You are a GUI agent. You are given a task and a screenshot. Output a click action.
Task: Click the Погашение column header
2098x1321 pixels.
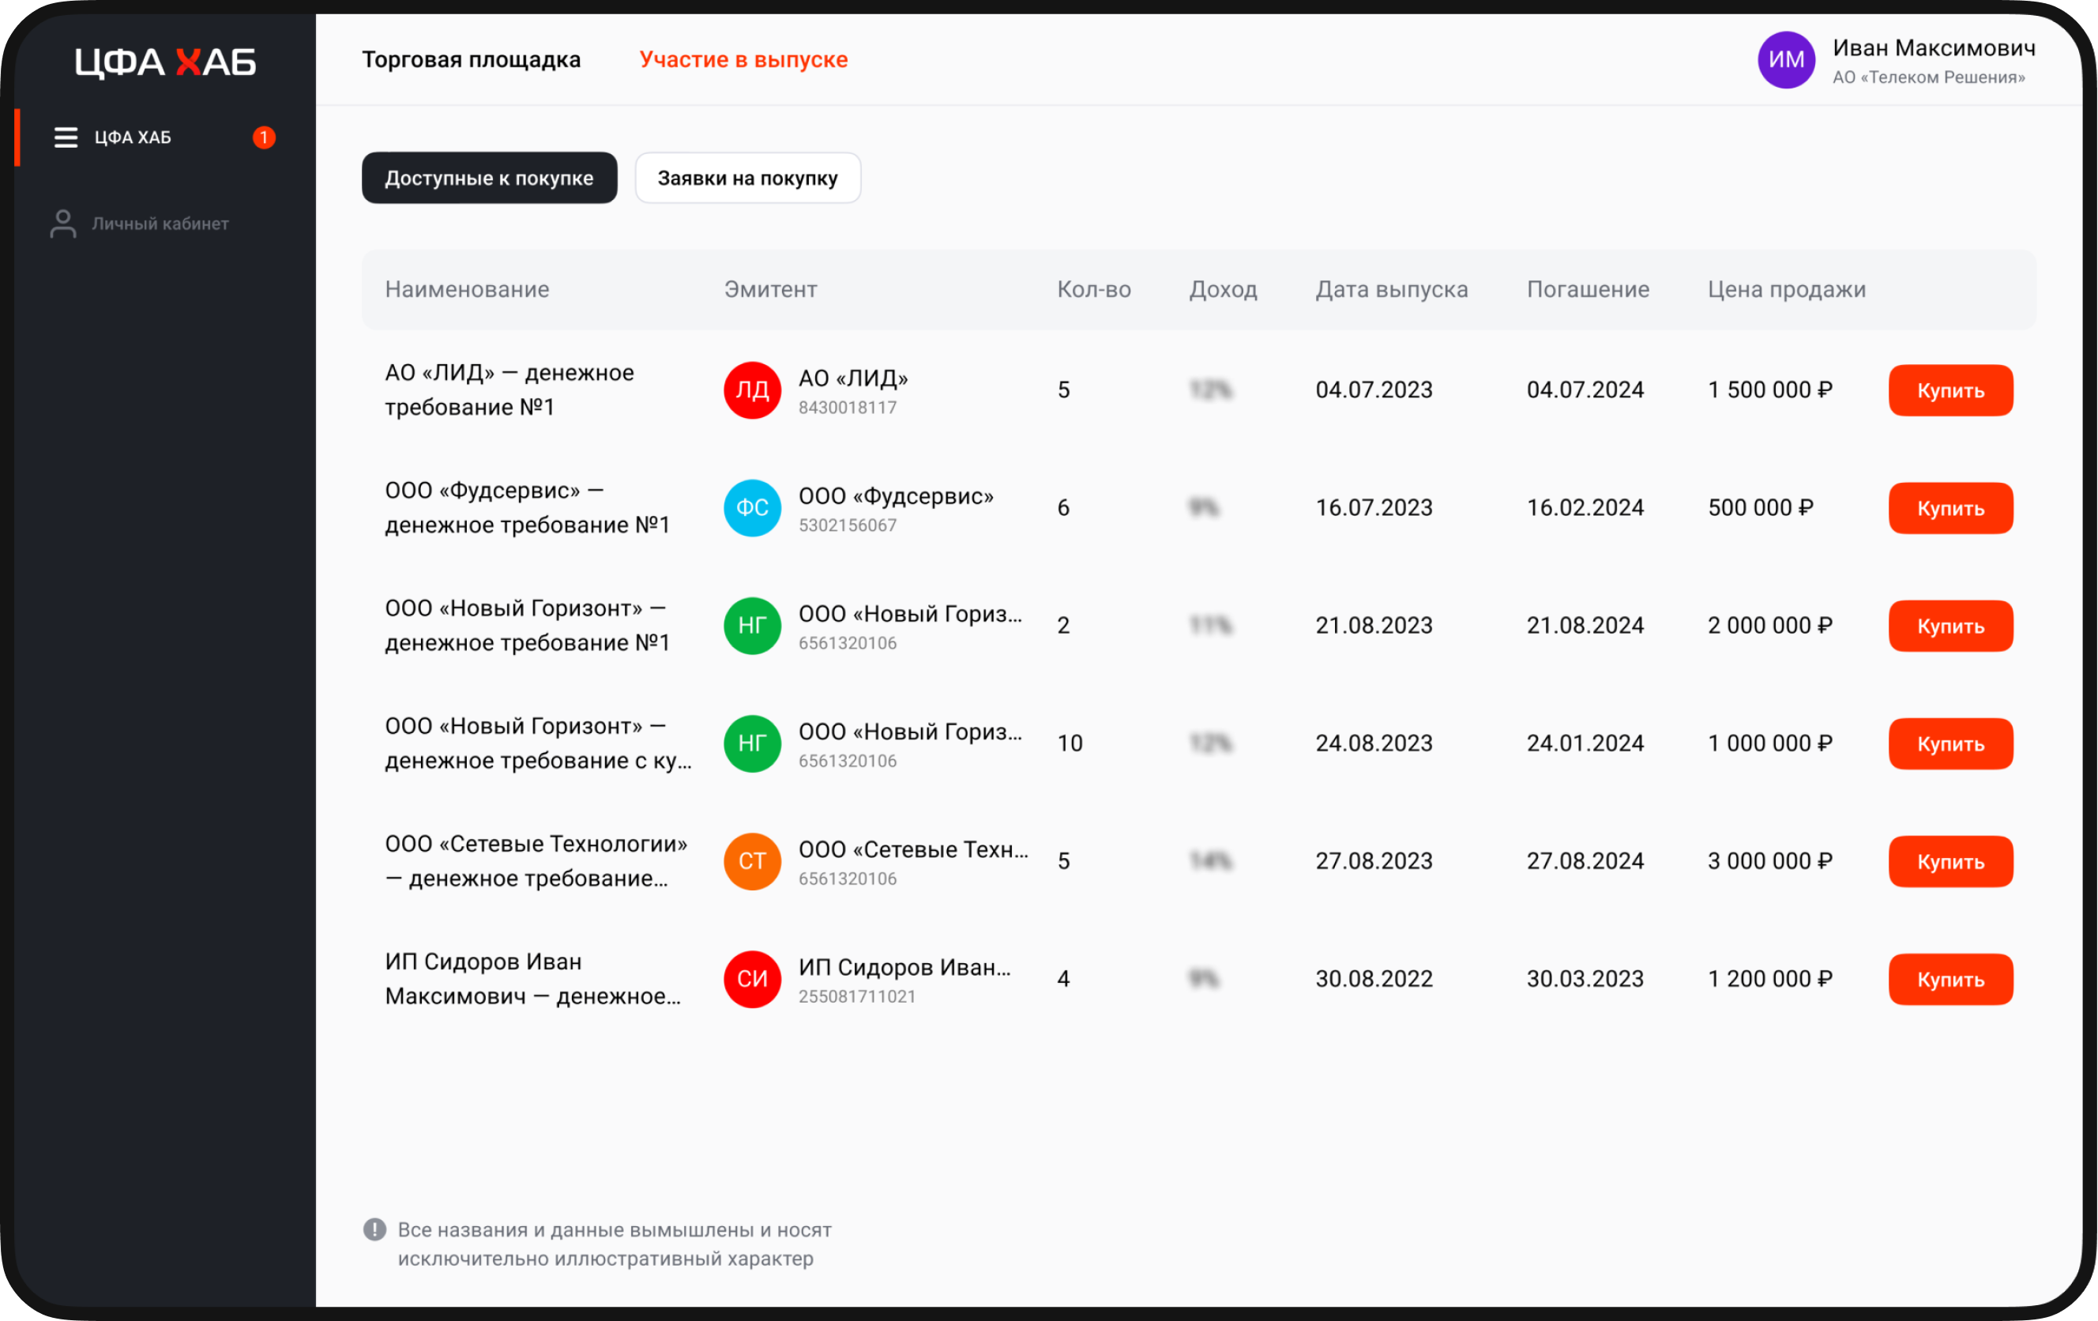coord(1588,289)
